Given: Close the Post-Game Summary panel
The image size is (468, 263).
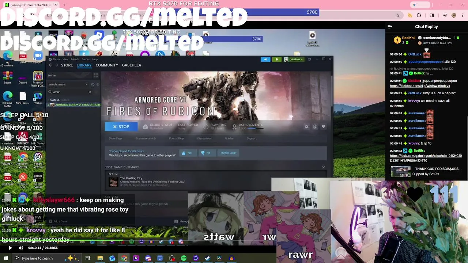Looking at the screenshot, I should pyautogui.click(x=323, y=167).
